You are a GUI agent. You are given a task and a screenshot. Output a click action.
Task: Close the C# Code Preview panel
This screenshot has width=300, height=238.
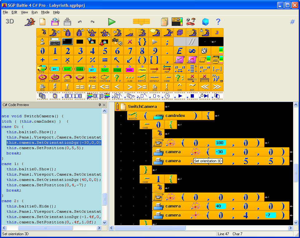click(x=104, y=105)
